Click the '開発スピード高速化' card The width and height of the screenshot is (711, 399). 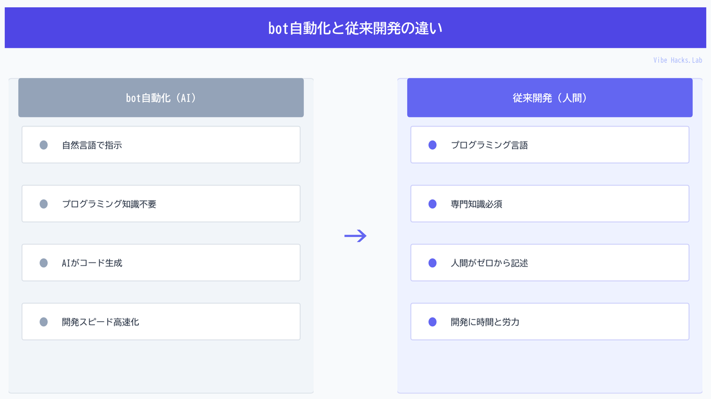161,321
